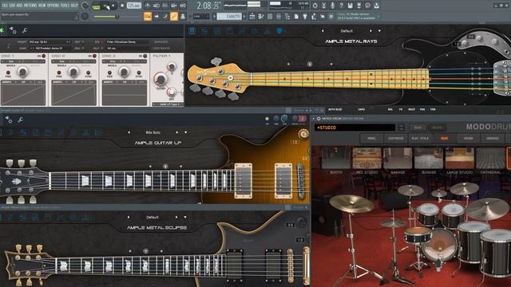
Task: Click the Contr pattern selector
Action: click(x=229, y=16)
